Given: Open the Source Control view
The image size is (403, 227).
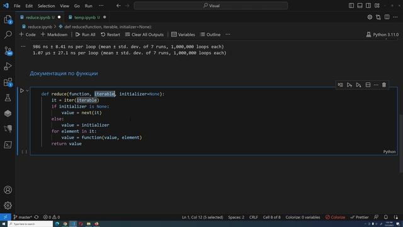Looking at the screenshot, I should click(8, 50).
